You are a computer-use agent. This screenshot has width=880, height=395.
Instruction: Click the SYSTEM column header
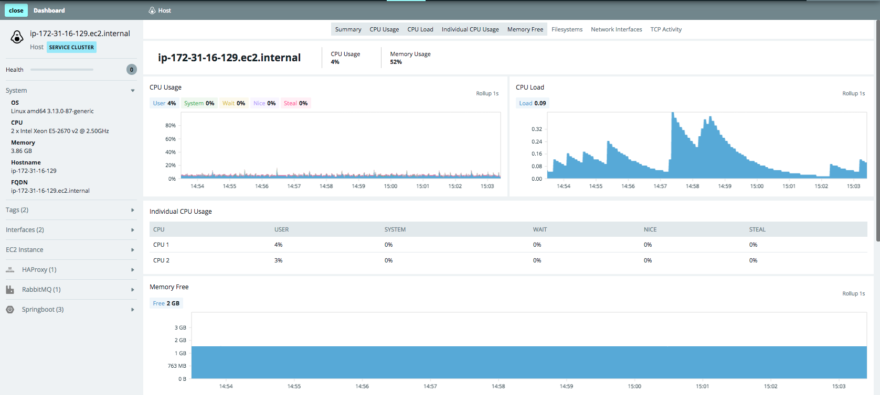pos(395,229)
